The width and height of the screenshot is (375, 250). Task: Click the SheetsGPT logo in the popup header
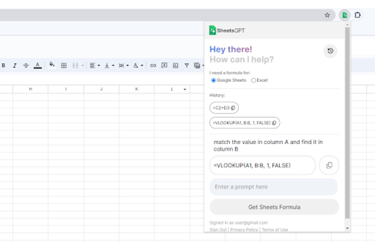pyautogui.click(x=227, y=30)
